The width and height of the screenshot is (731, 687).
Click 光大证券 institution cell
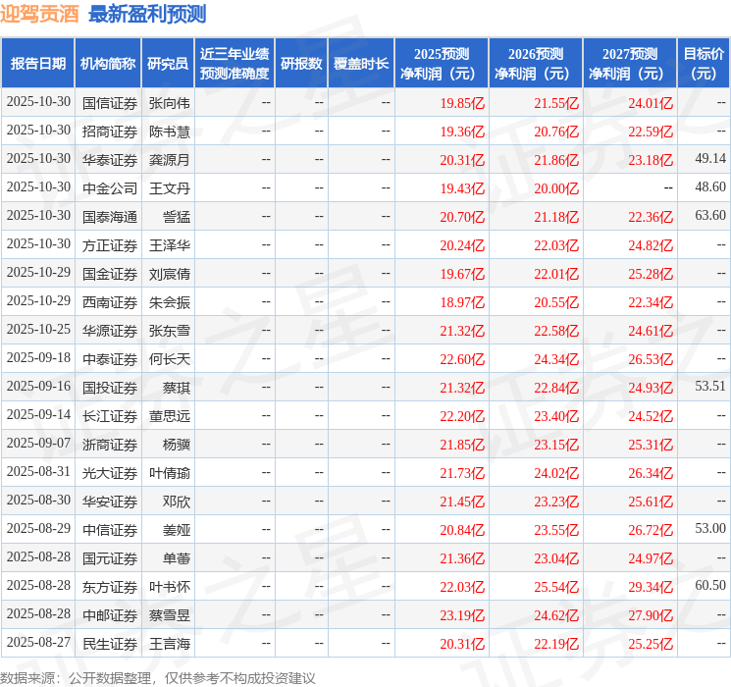(110, 473)
